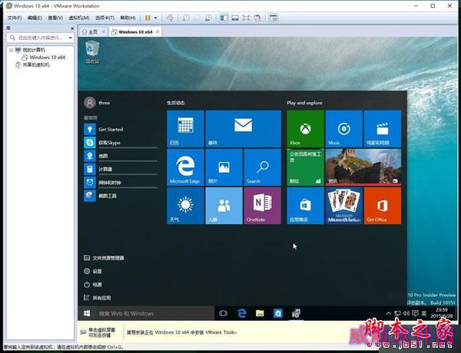Click the VMware pause virtual machine icon

tap(148, 18)
